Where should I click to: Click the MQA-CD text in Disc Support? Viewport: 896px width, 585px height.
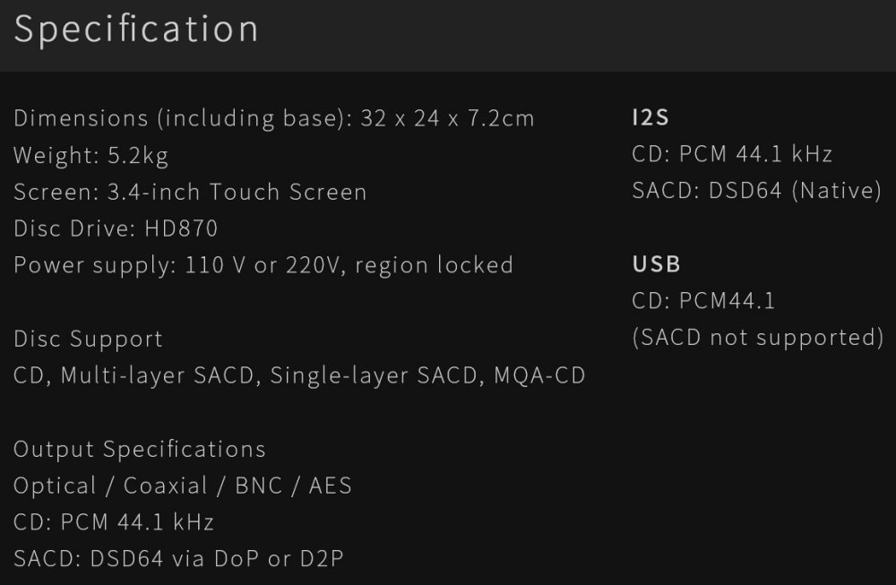coord(540,375)
